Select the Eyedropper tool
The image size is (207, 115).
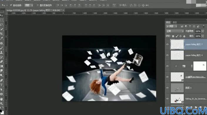[x=1, y=38]
